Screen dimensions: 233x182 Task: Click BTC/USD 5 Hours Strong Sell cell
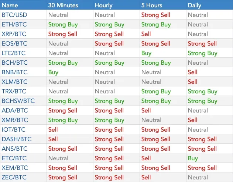pos(156,15)
